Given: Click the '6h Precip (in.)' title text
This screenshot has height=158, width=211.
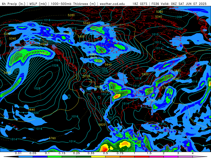Looking at the screenshot, I should pyautogui.click(x=14, y=4).
